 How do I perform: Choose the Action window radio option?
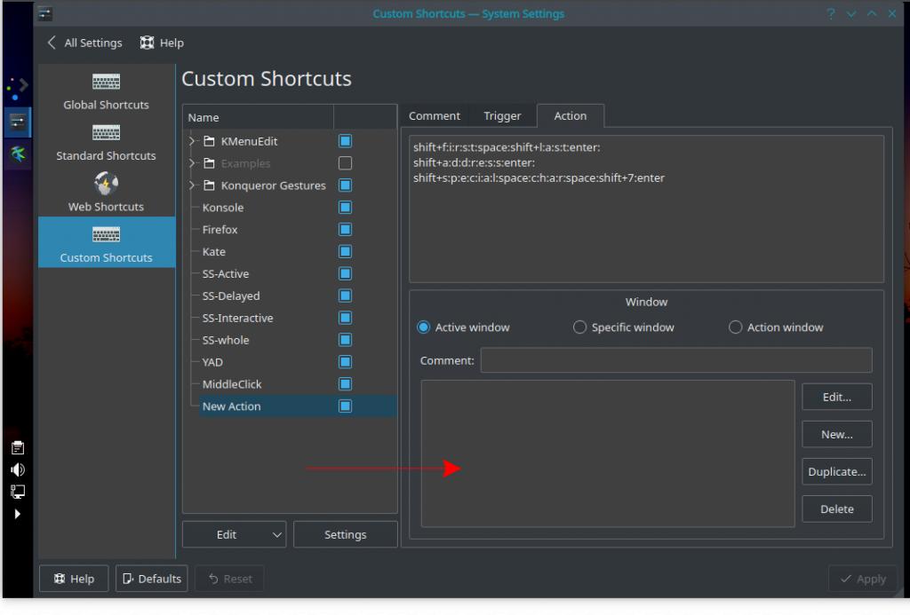coord(735,327)
